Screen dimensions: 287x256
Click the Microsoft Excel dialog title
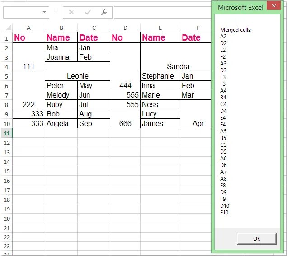tap(240, 8)
